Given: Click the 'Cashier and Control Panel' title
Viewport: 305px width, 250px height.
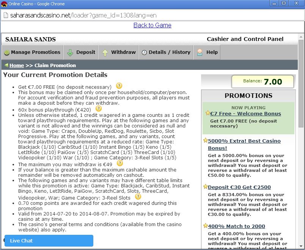Looking at the screenshot, I should point(245,39).
